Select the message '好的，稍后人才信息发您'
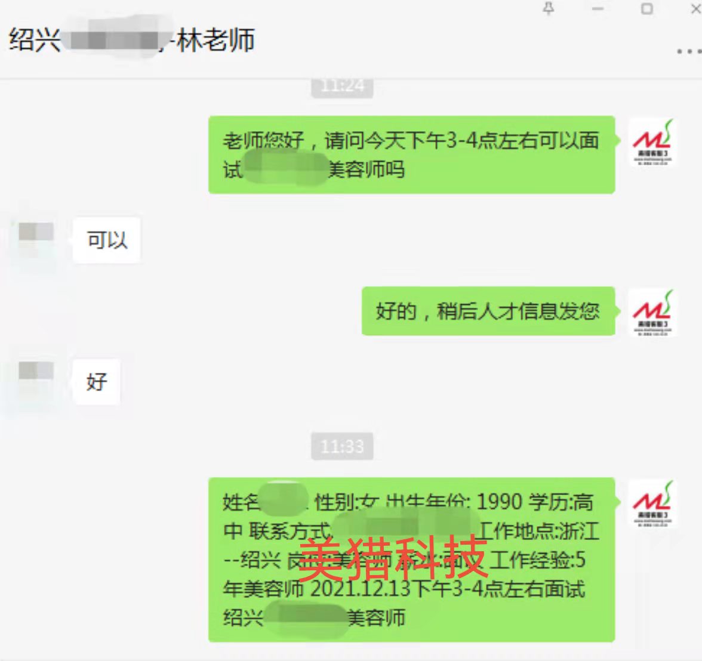This screenshot has width=702, height=661. tap(488, 311)
